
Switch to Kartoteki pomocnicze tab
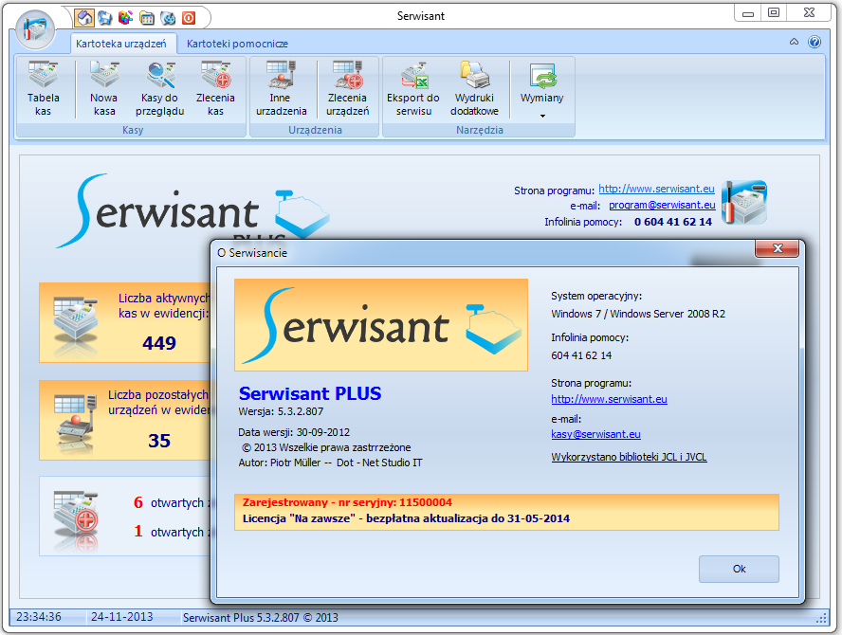pyautogui.click(x=237, y=44)
